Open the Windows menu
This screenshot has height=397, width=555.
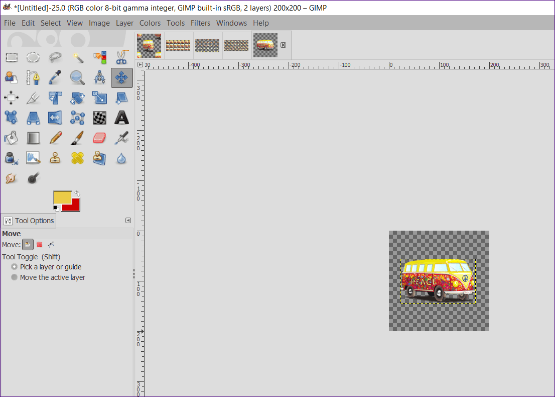point(231,23)
